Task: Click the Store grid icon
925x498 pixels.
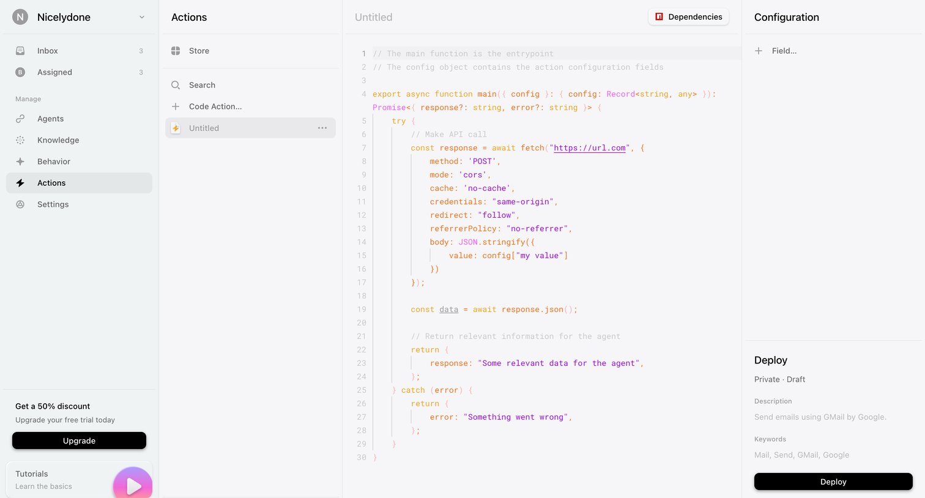Action: click(176, 51)
